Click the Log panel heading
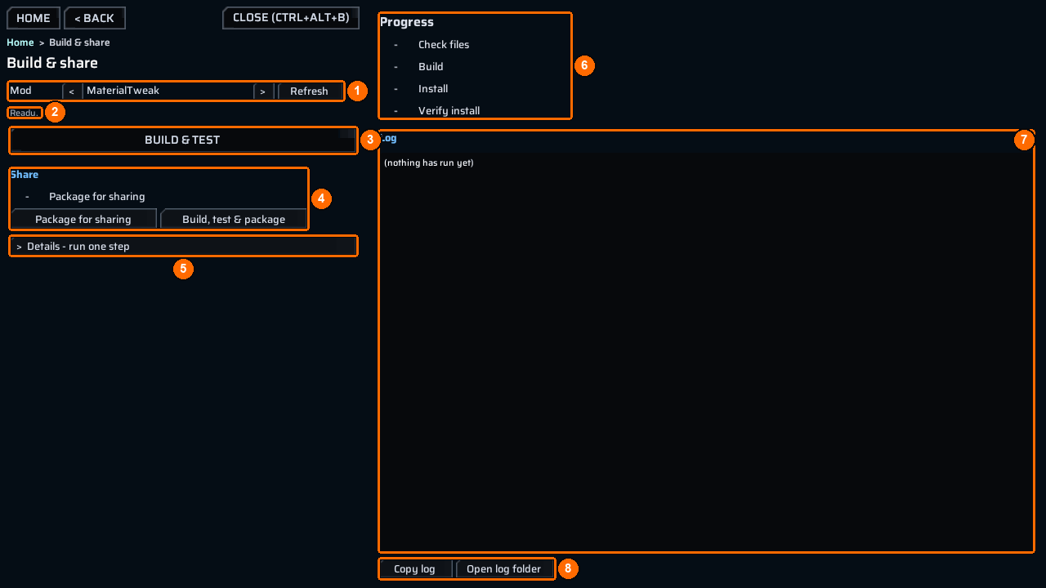1046x588 pixels. (389, 139)
